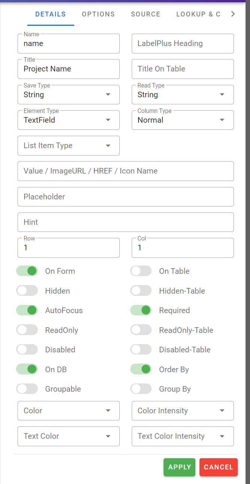Open the List Item Type dropdown
The image size is (250, 484).
(x=68, y=145)
